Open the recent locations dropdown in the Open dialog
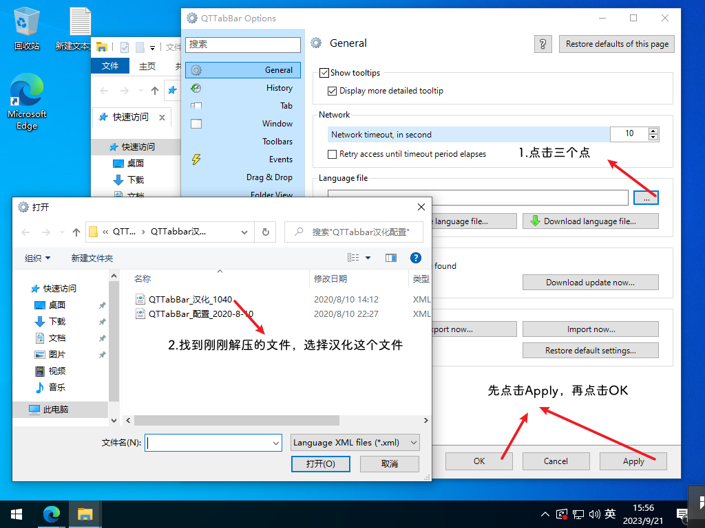 point(62,232)
